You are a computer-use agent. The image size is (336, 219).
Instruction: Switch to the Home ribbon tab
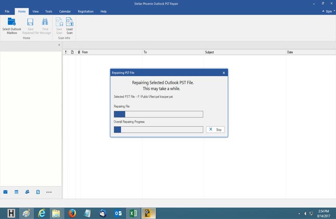pos(22,11)
